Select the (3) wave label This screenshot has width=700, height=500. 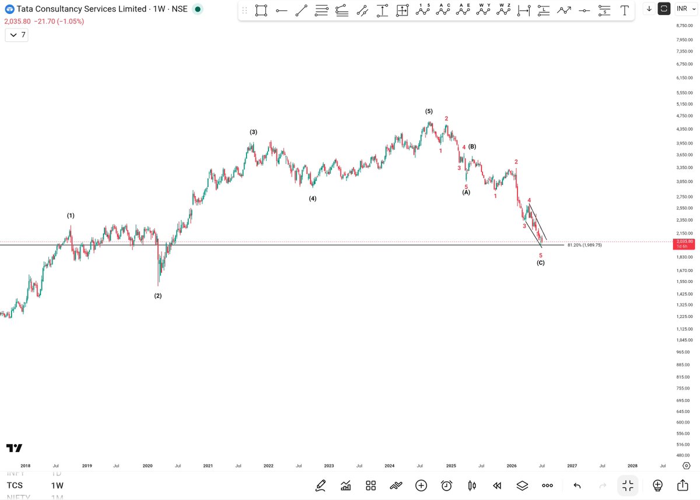pyautogui.click(x=253, y=132)
